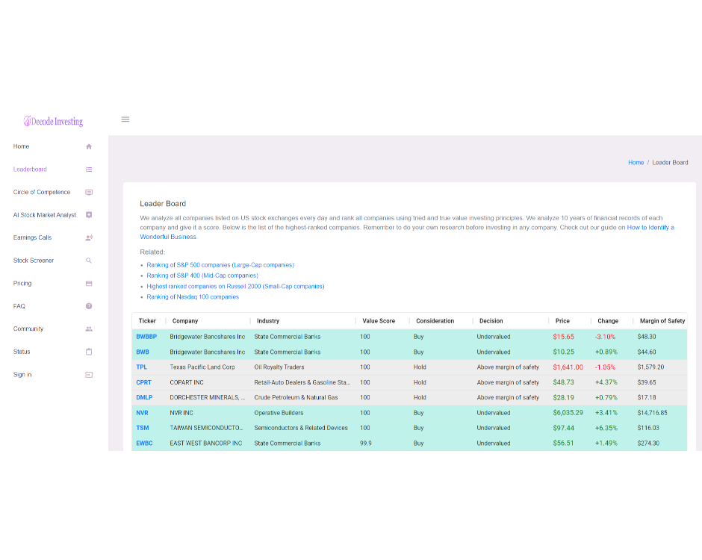Click the Pricing card icon
This screenshot has height=560, width=702.
pos(89,283)
